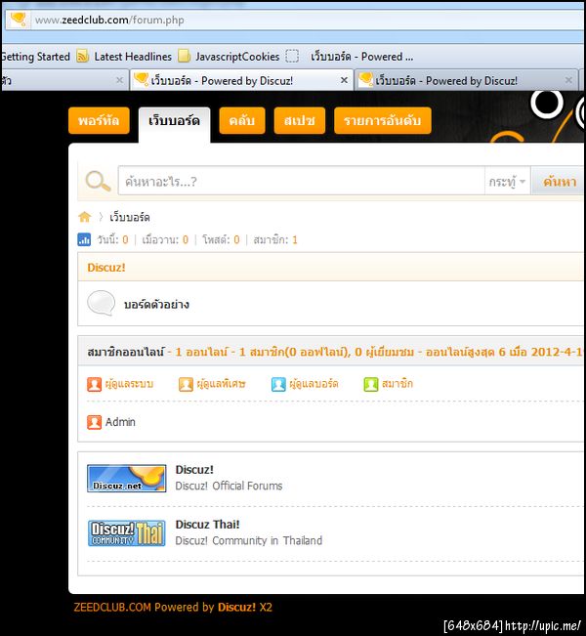Image resolution: width=586 pixels, height=636 pixels.
Task: Click the green สมาชิก legend icon
Action: click(x=371, y=384)
